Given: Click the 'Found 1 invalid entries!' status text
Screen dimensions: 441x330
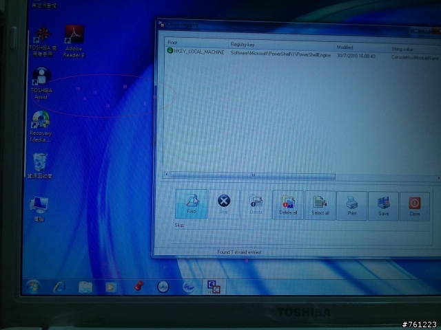Looking at the screenshot, I should click(x=239, y=252).
